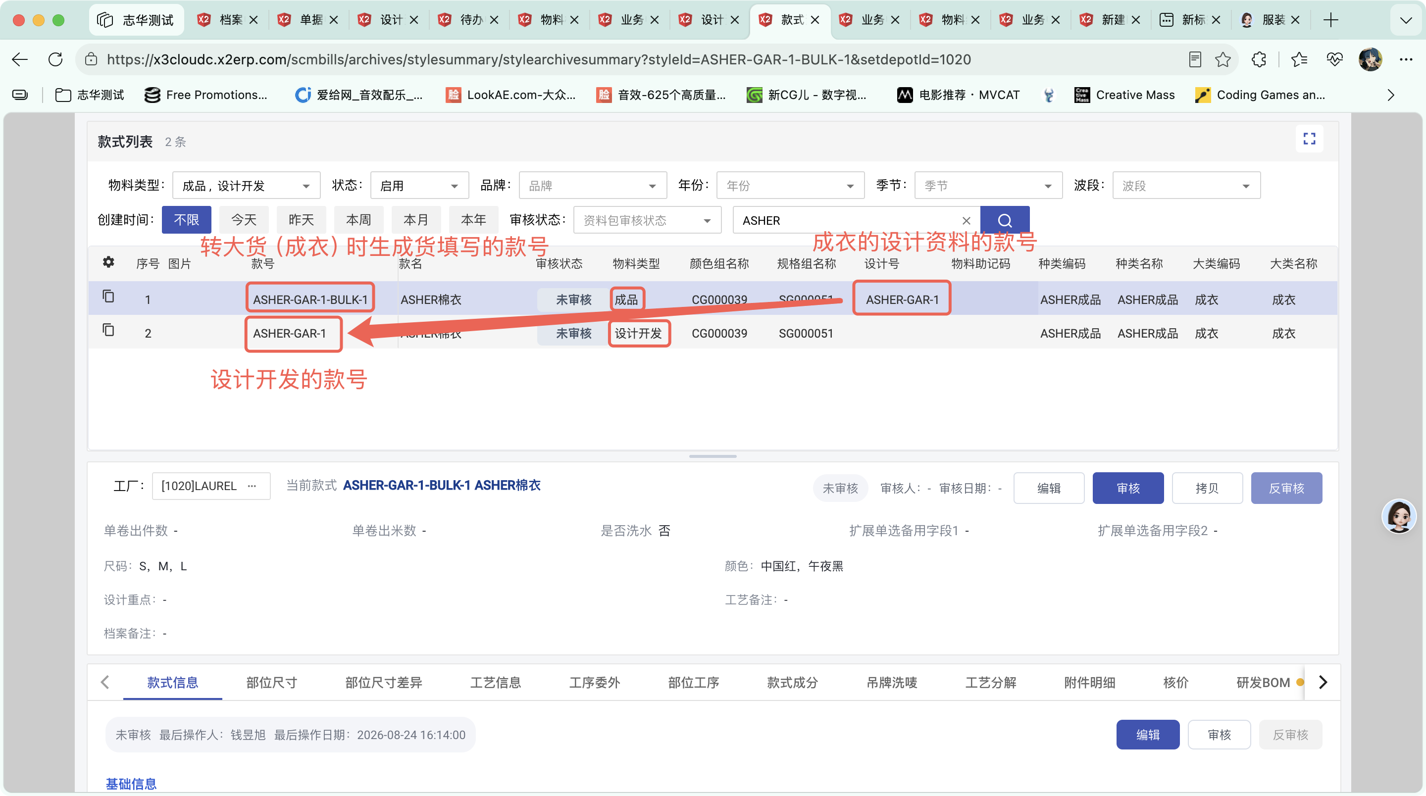Switch to the 核价 tab
Screen dimensions: 1426x796
[x=1176, y=683]
